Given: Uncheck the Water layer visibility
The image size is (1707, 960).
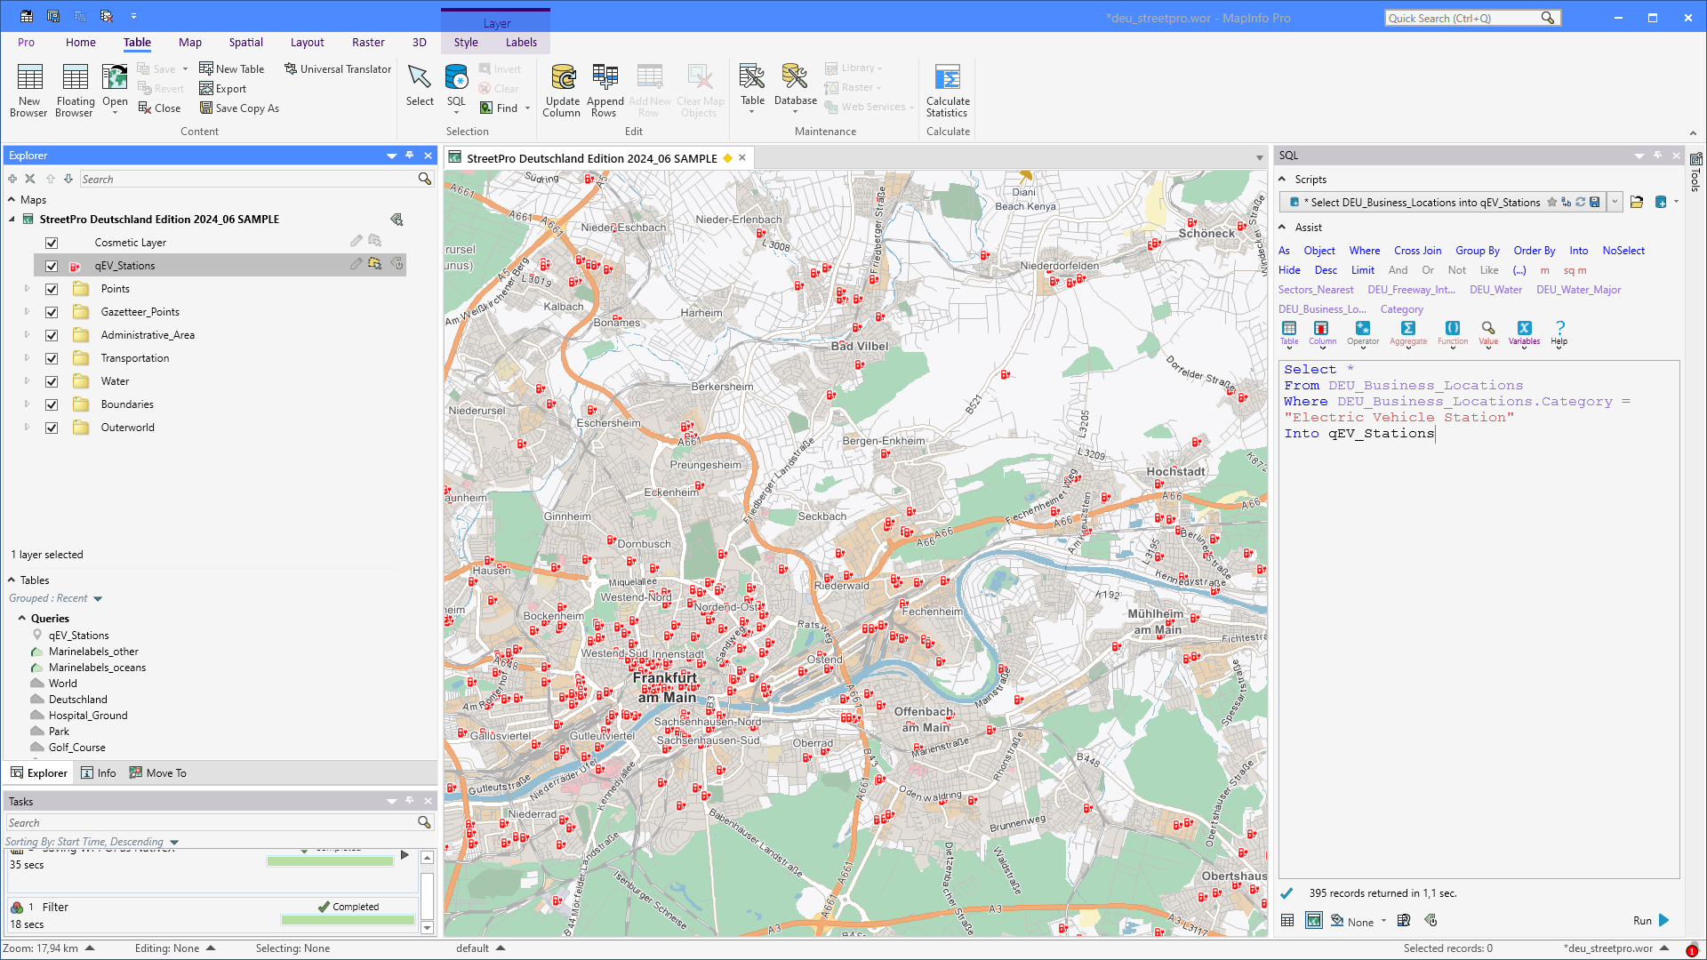Looking at the screenshot, I should [x=52, y=381].
